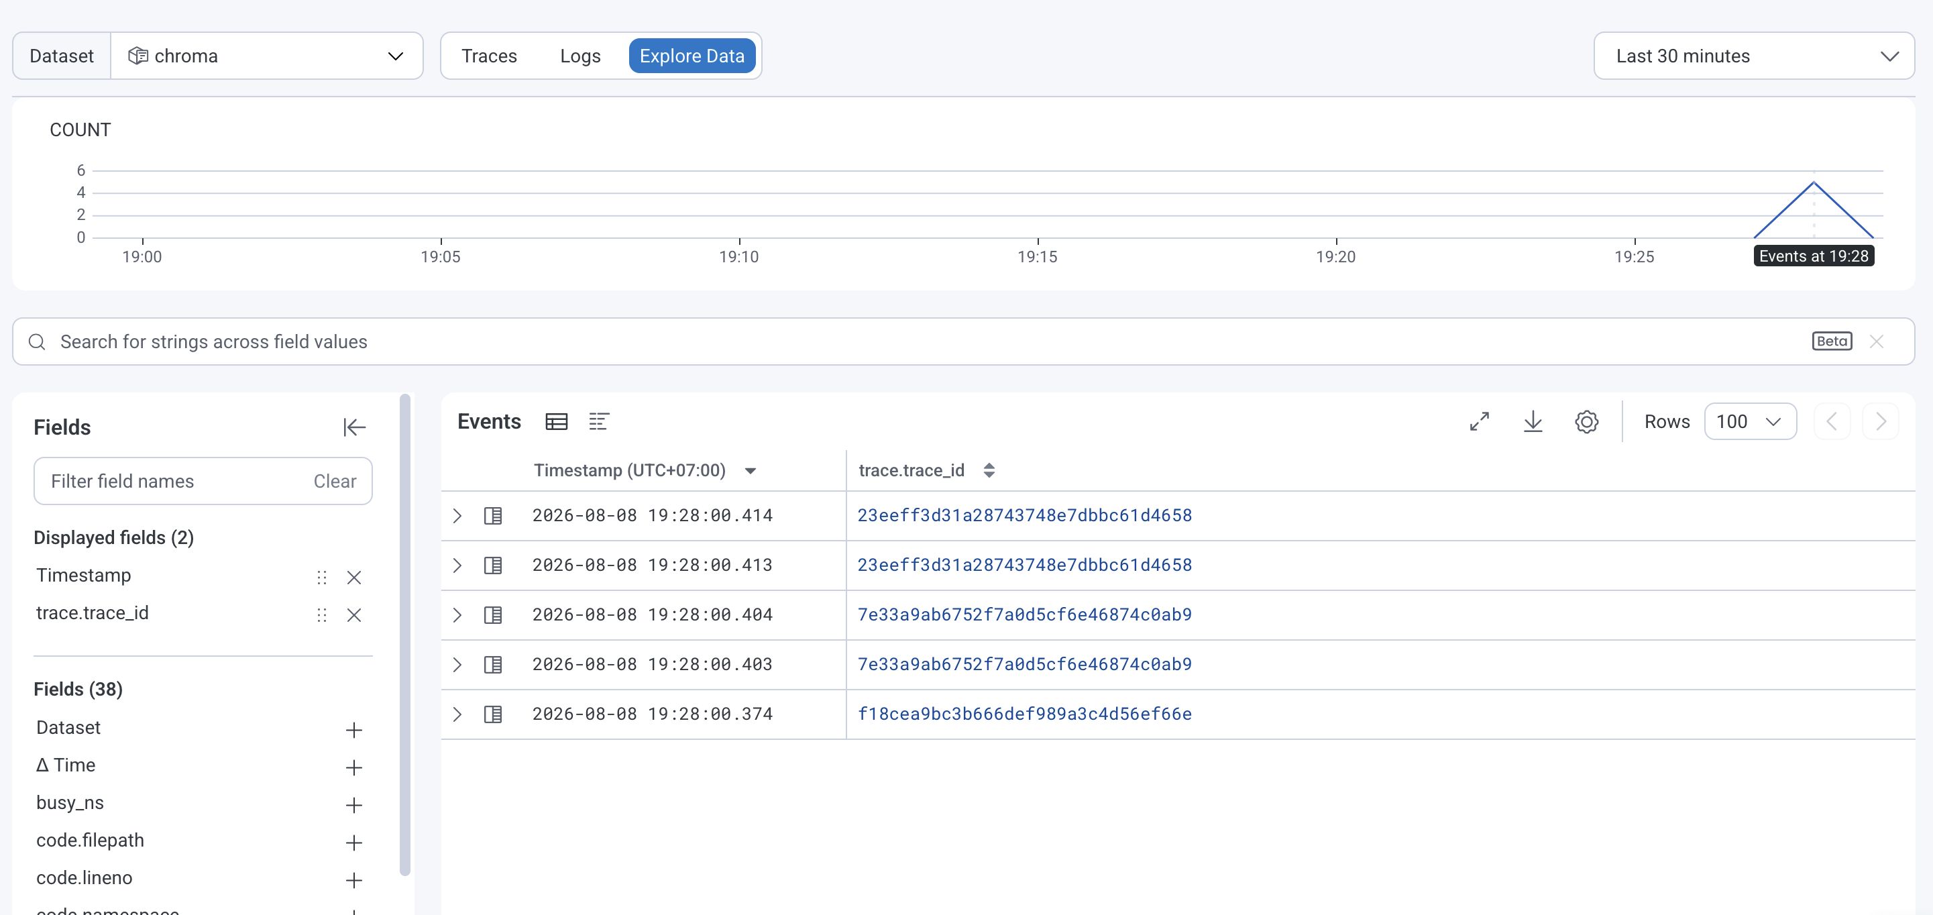Sort by trace.trace_id column
The width and height of the screenshot is (1933, 915).
click(x=989, y=471)
